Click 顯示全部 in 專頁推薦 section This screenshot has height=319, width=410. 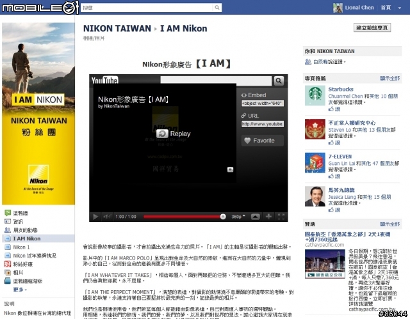(x=390, y=78)
